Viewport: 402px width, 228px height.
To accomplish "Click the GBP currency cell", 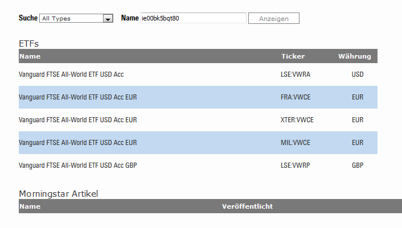I will pyautogui.click(x=358, y=165).
